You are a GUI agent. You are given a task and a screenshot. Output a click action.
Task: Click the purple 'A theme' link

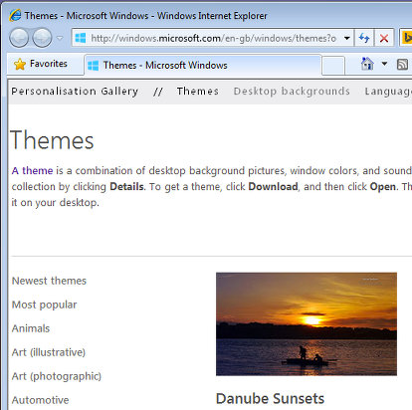(32, 170)
